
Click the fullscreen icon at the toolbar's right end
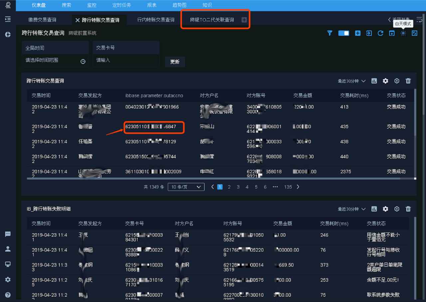pyautogui.click(x=414, y=33)
